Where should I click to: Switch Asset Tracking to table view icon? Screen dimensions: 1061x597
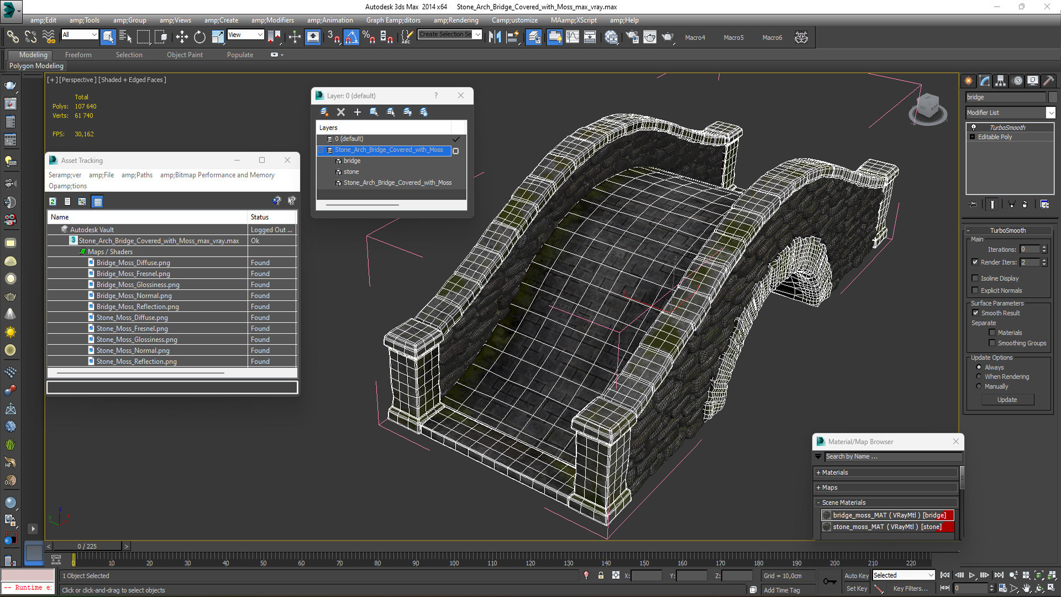(98, 202)
